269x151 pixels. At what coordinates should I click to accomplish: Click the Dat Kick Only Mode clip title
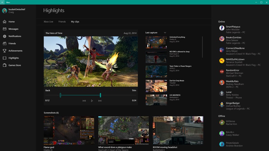(x=177, y=81)
